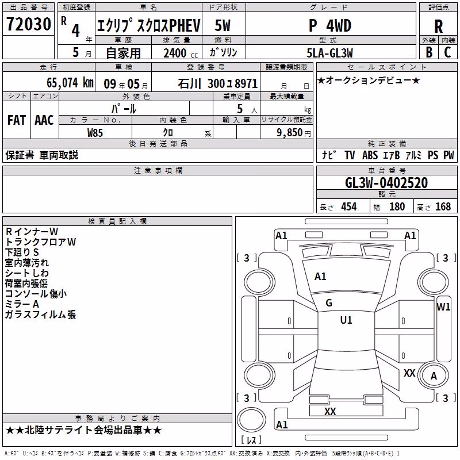Click the equipment label ABS
This screenshot has height=460, width=460.
click(x=370, y=155)
